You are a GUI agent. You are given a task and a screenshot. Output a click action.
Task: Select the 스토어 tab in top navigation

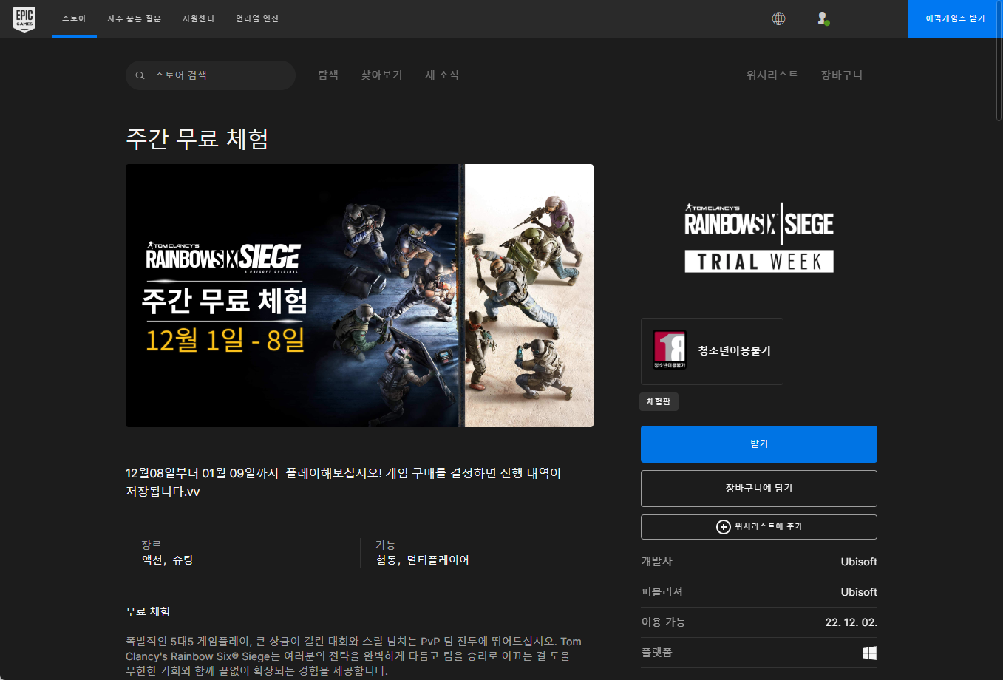point(74,18)
